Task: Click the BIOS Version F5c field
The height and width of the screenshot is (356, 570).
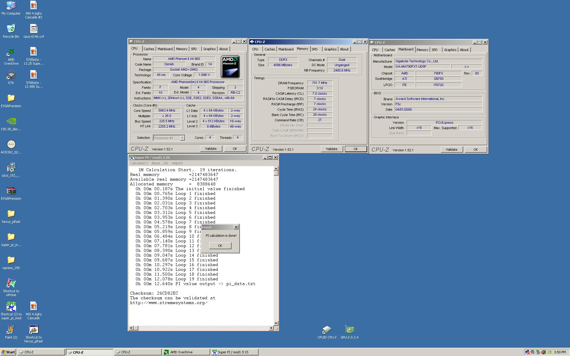Action: click(x=438, y=104)
